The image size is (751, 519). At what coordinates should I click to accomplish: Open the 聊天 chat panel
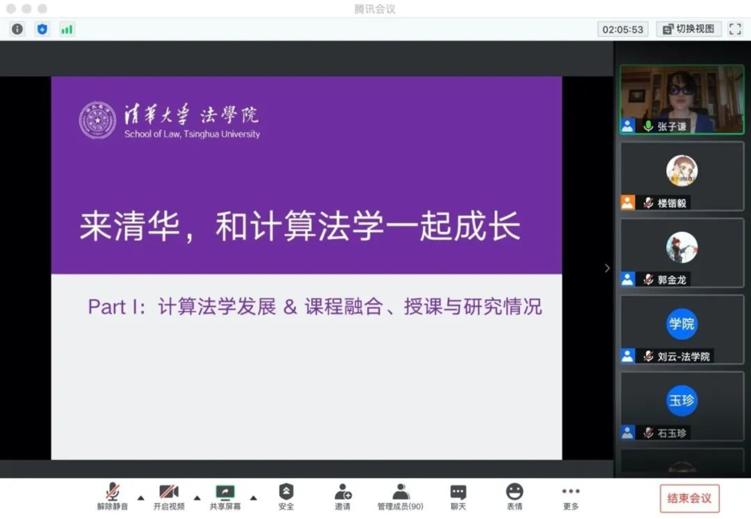pos(458,497)
